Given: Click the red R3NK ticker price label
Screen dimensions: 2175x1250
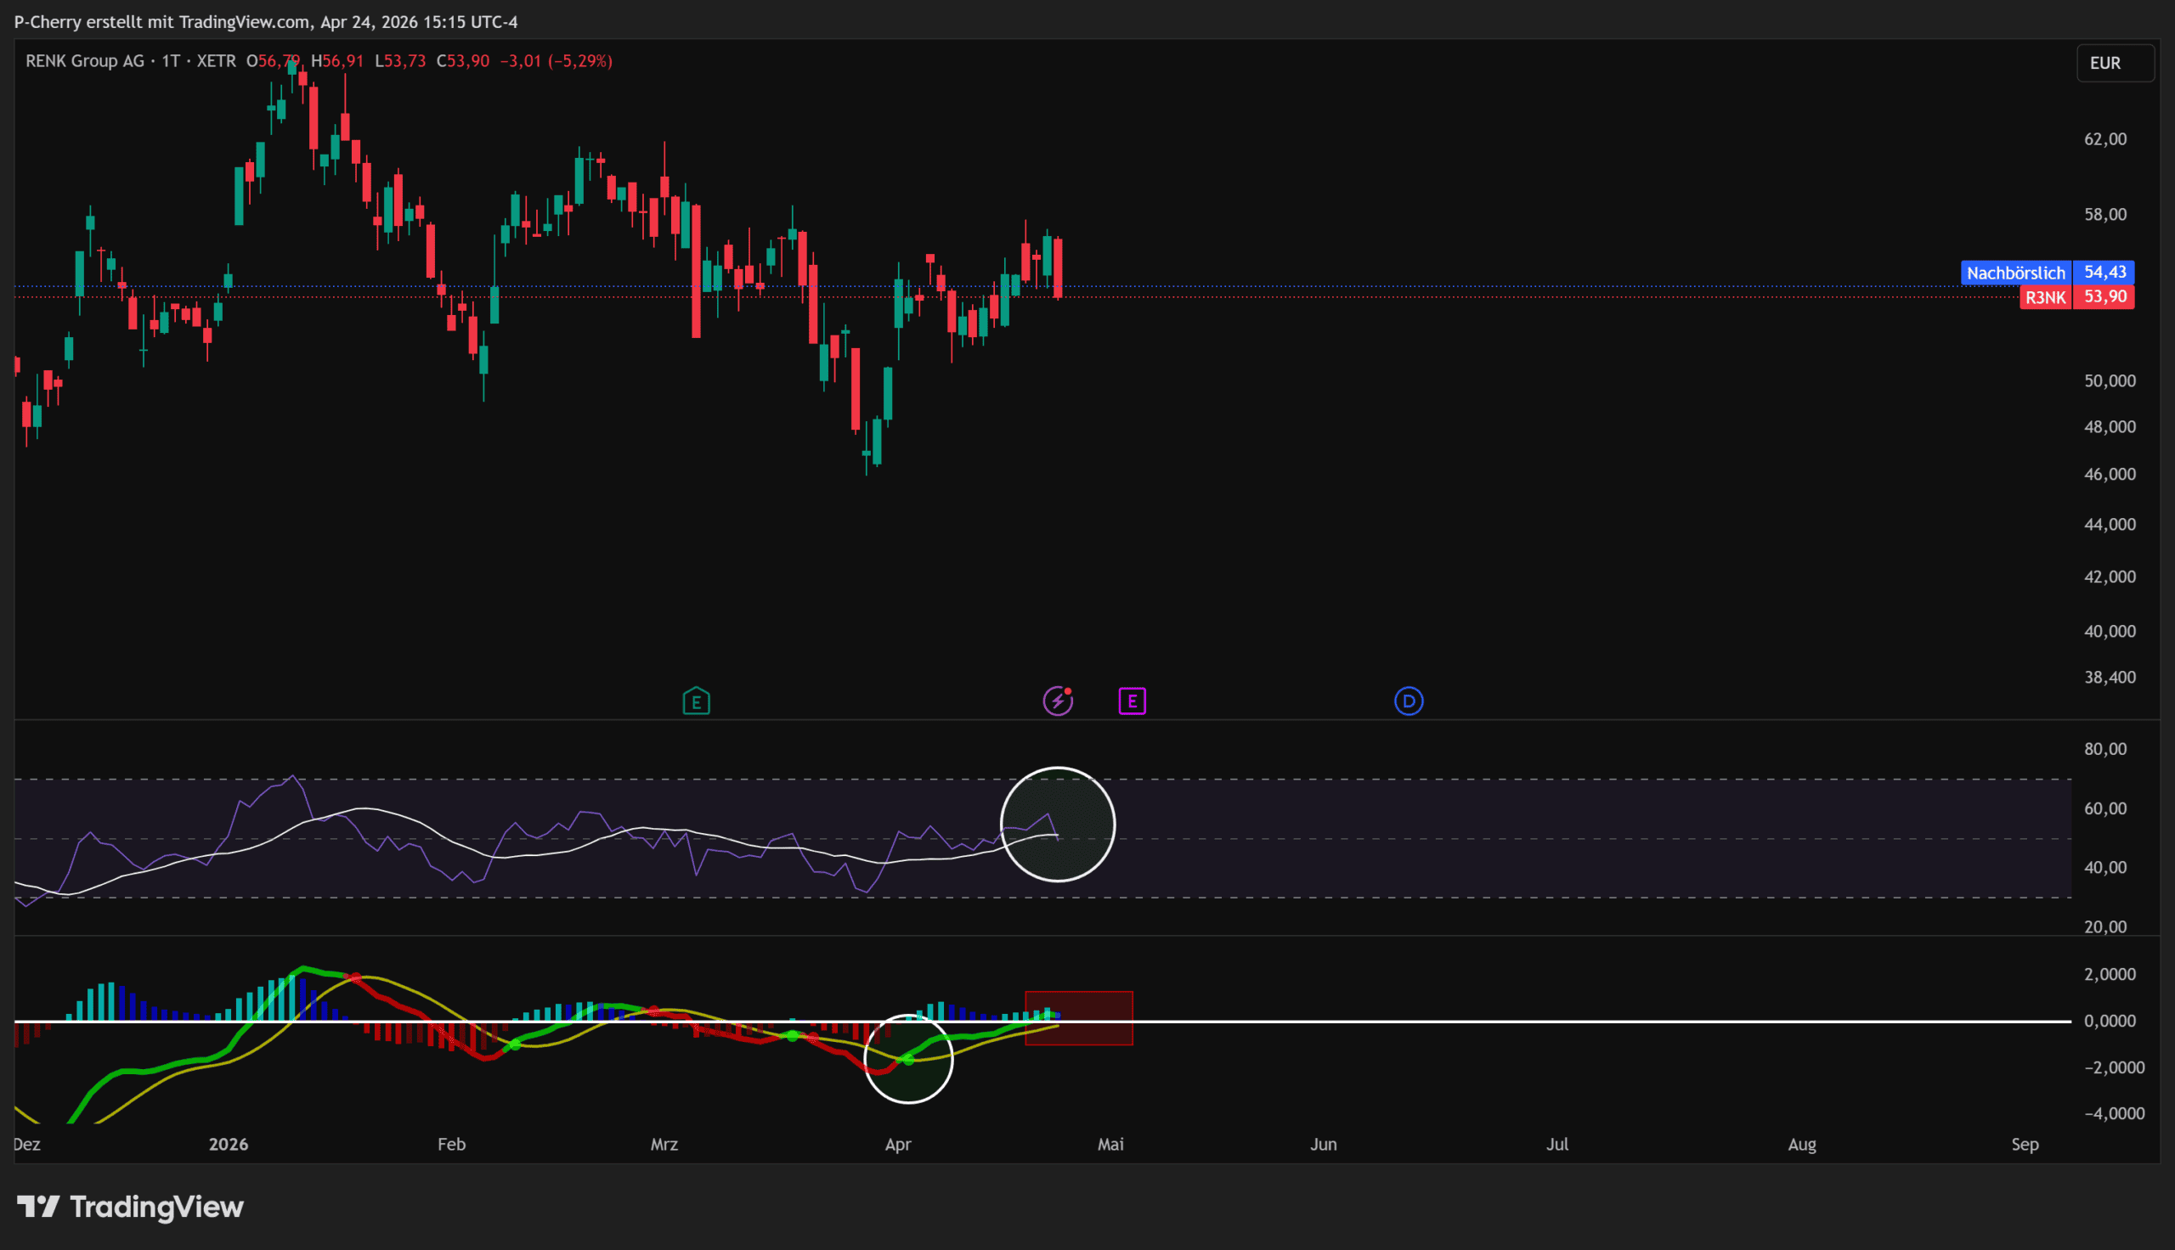Looking at the screenshot, I should (2045, 297).
